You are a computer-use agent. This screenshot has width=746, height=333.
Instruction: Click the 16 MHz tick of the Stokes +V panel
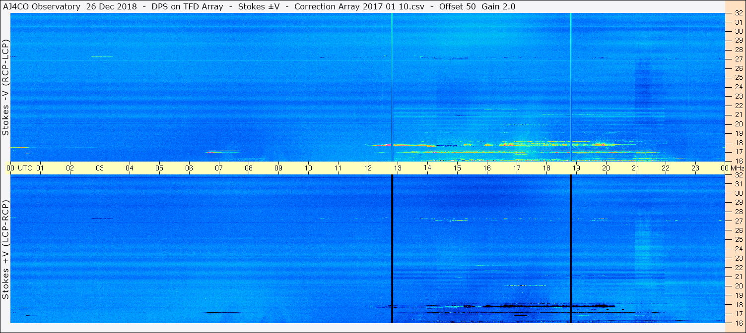(739, 323)
